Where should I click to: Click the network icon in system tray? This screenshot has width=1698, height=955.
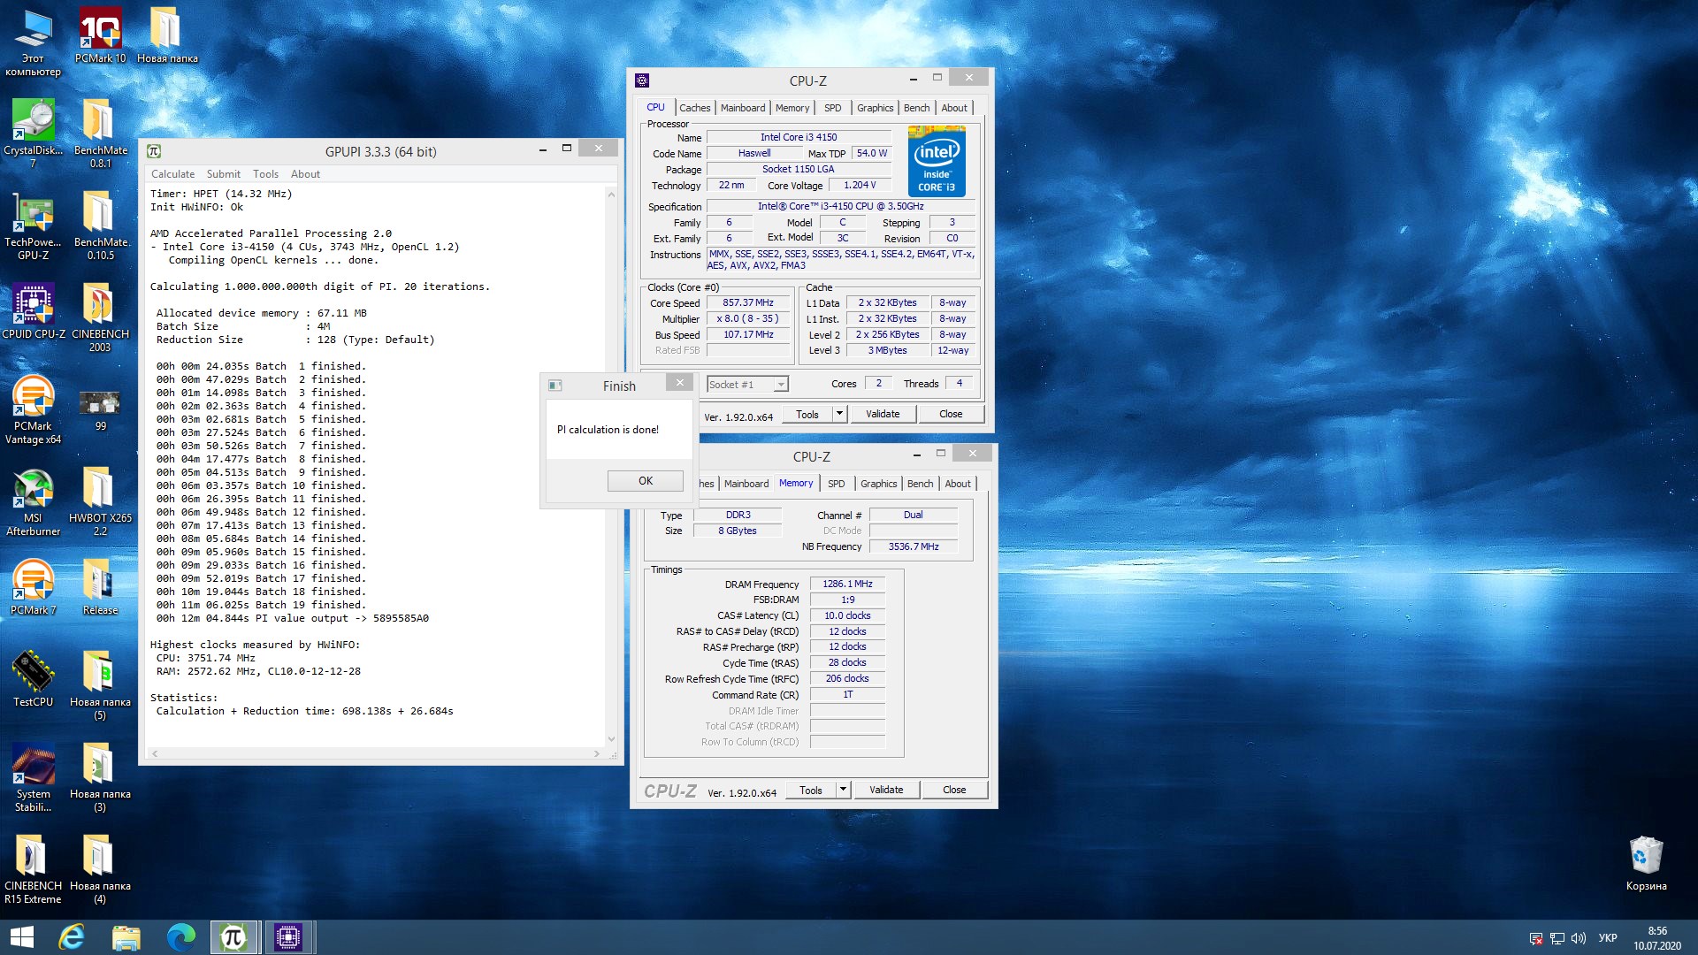click(x=1557, y=938)
